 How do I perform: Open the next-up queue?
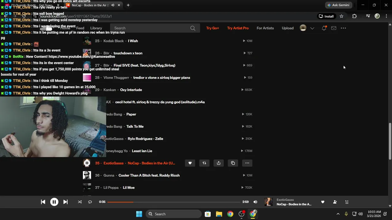347,202
